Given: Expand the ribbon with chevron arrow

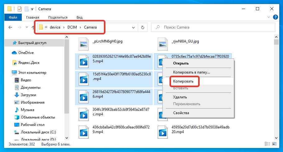Looking at the screenshot, I should click(x=269, y=17).
